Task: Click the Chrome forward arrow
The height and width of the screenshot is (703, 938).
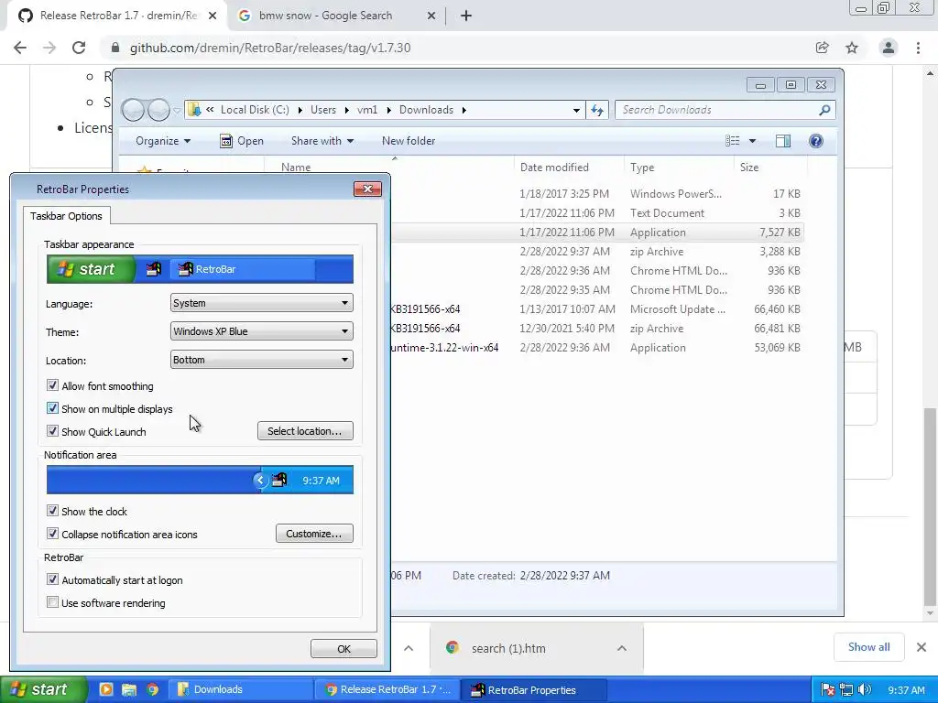Action: tap(49, 48)
